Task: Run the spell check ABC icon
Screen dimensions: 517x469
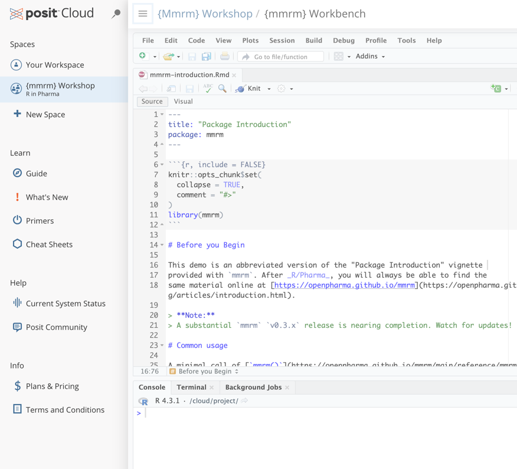Action: tap(208, 89)
